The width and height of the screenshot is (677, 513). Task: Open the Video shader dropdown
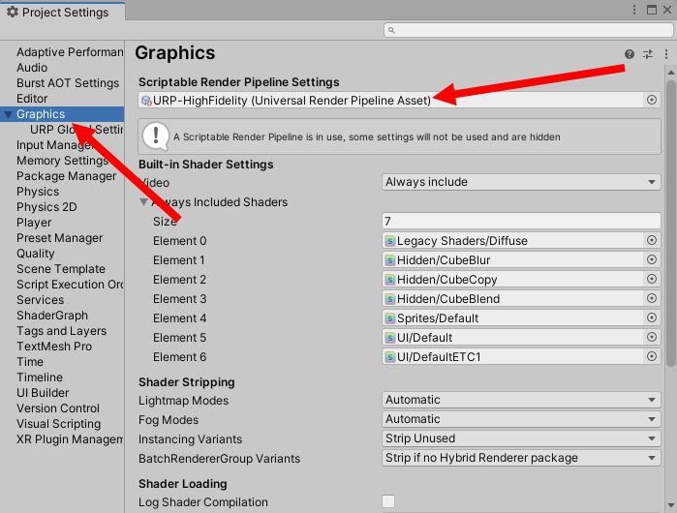[x=521, y=182]
